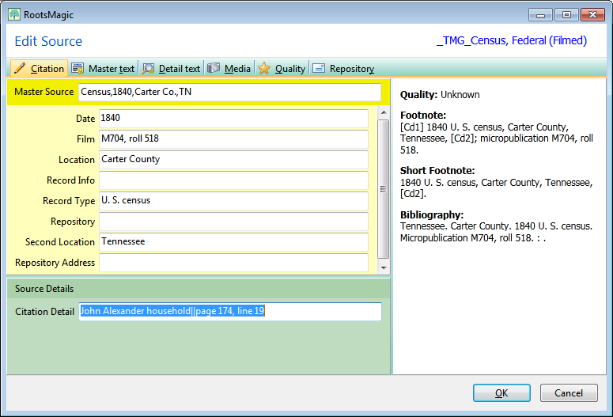This screenshot has width=613, height=417.
Task: Open the Quality tab
Action: [282, 69]
